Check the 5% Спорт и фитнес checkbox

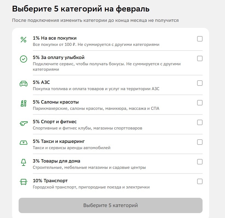(x=200, y=122)
